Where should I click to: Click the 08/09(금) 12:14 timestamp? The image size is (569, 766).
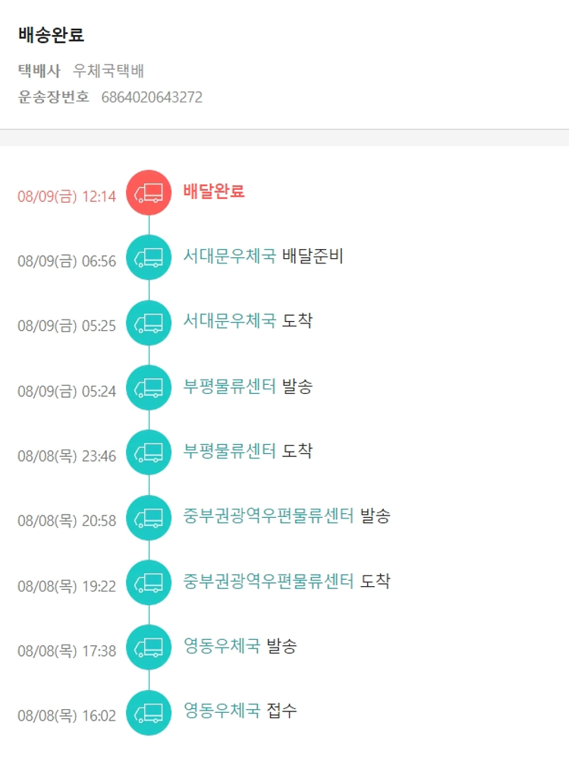pos(67,197)
